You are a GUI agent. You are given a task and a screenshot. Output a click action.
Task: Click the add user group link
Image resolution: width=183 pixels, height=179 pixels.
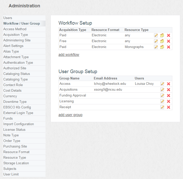[70, 115]
